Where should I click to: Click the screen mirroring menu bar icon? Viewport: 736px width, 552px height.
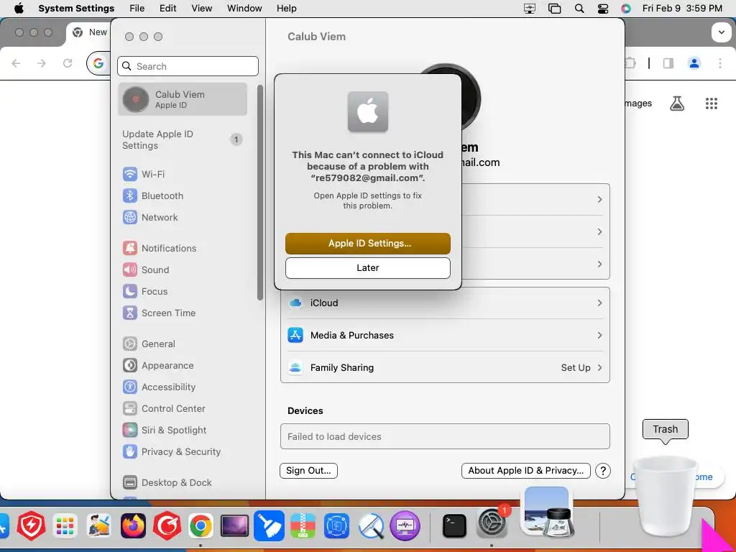tap(530, 9)
